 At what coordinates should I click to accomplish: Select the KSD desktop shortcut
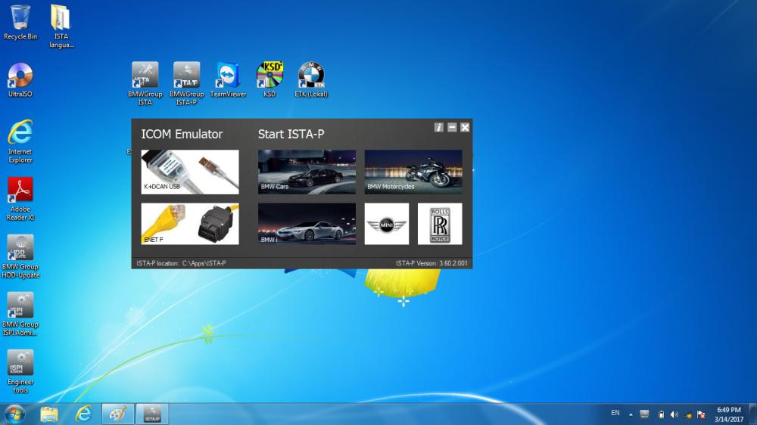pos(269,79)
